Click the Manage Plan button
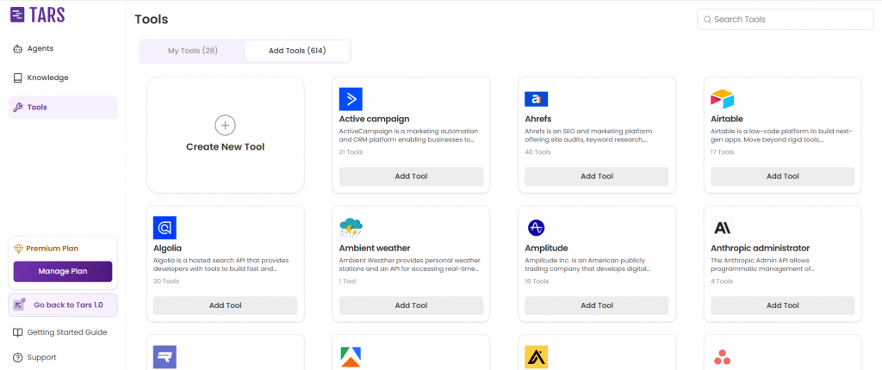882x370 pixels. [63, 272]
